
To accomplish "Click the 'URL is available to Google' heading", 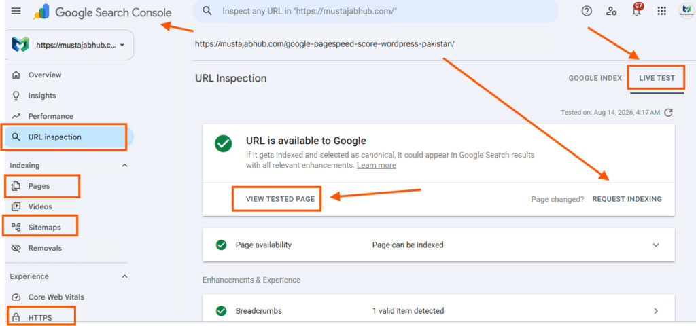I will (x=306, y=141).
